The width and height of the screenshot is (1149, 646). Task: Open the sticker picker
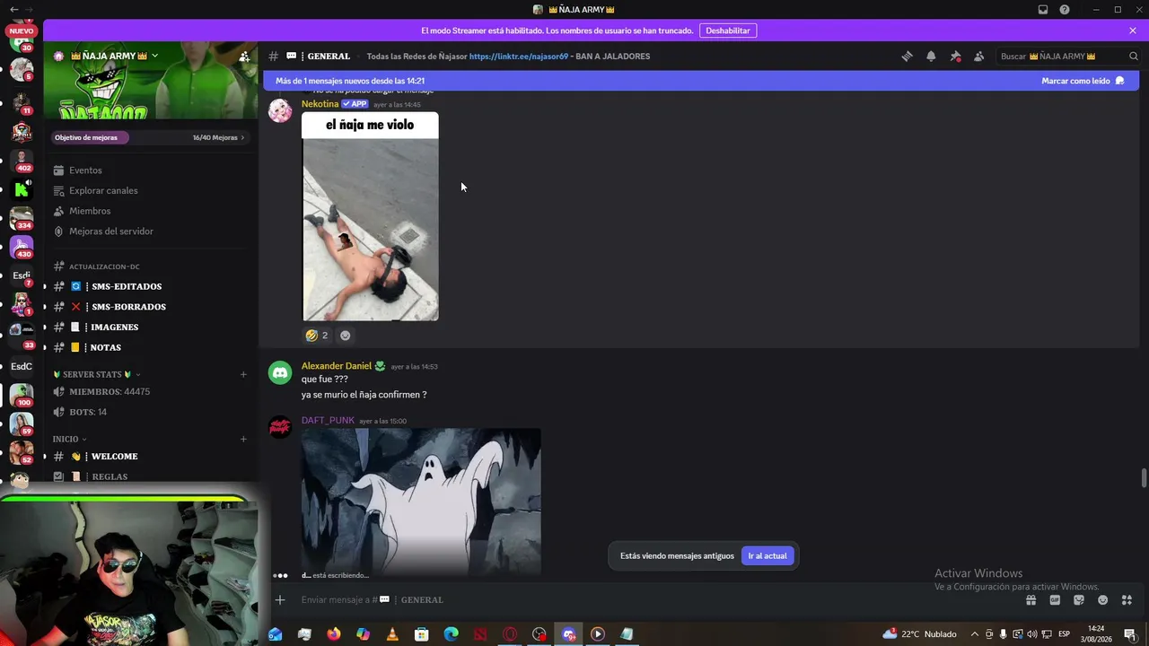click(1079, 600)
